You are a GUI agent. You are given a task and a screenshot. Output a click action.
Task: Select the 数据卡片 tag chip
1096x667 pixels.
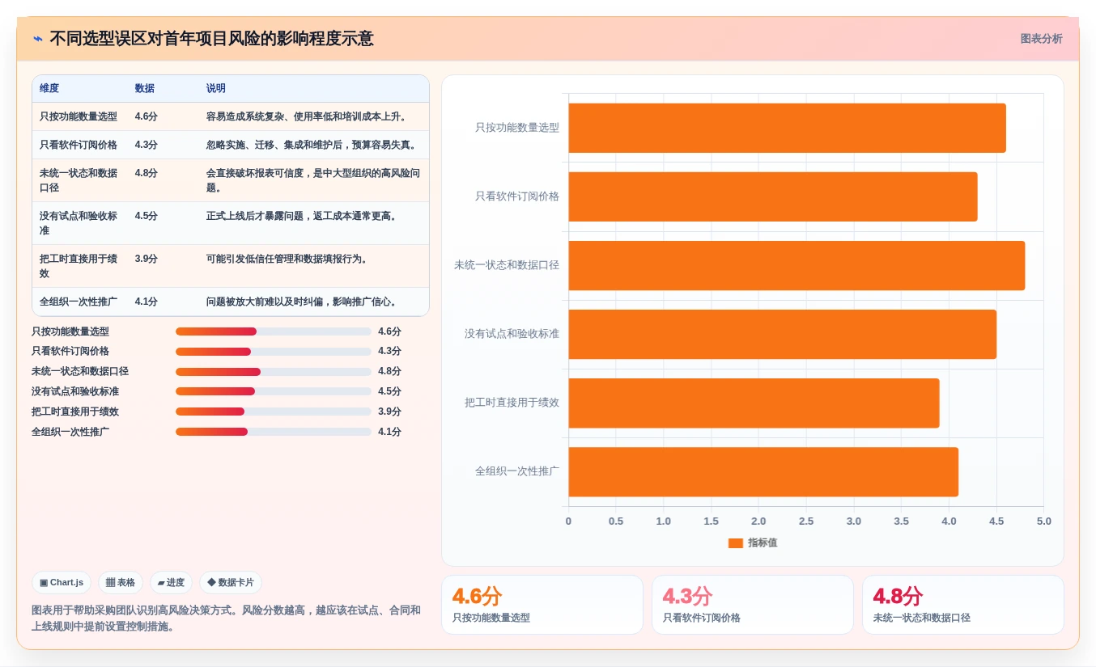point(231,582)
